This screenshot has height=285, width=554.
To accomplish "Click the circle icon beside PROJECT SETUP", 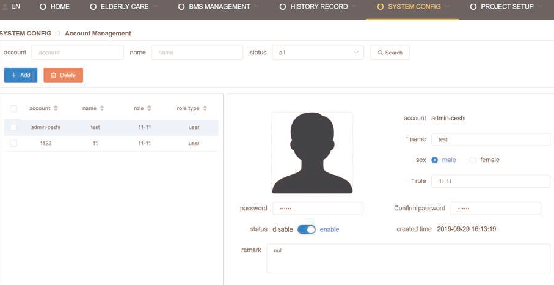I will point(473,7).
